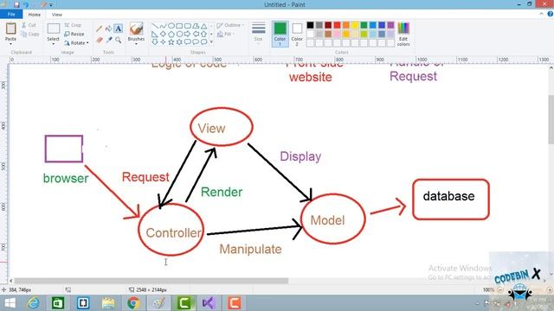Choose the black color swatch
The image size is (554, 311).
tap(310, 25)
